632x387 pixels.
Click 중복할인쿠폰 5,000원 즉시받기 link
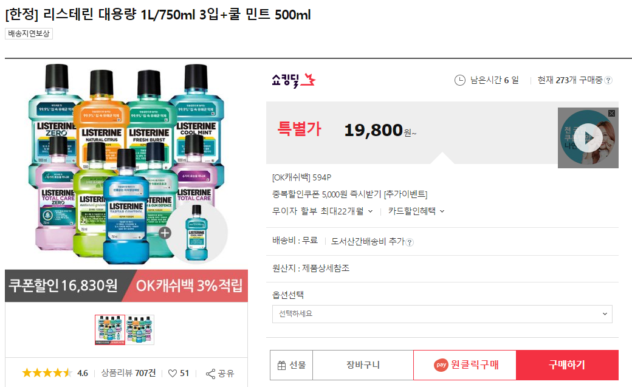[349, 194]
